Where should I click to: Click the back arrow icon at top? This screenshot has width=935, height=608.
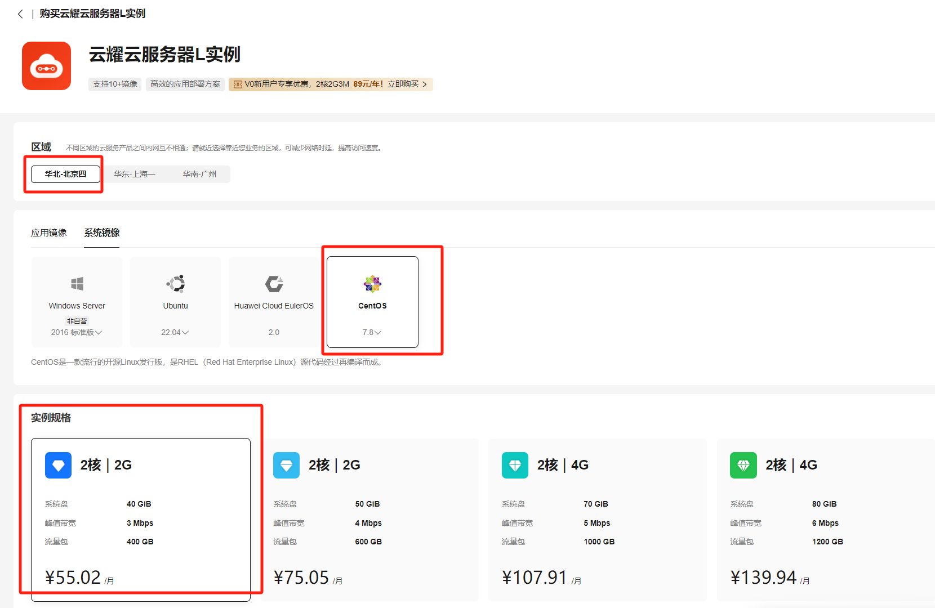[20, 14]
